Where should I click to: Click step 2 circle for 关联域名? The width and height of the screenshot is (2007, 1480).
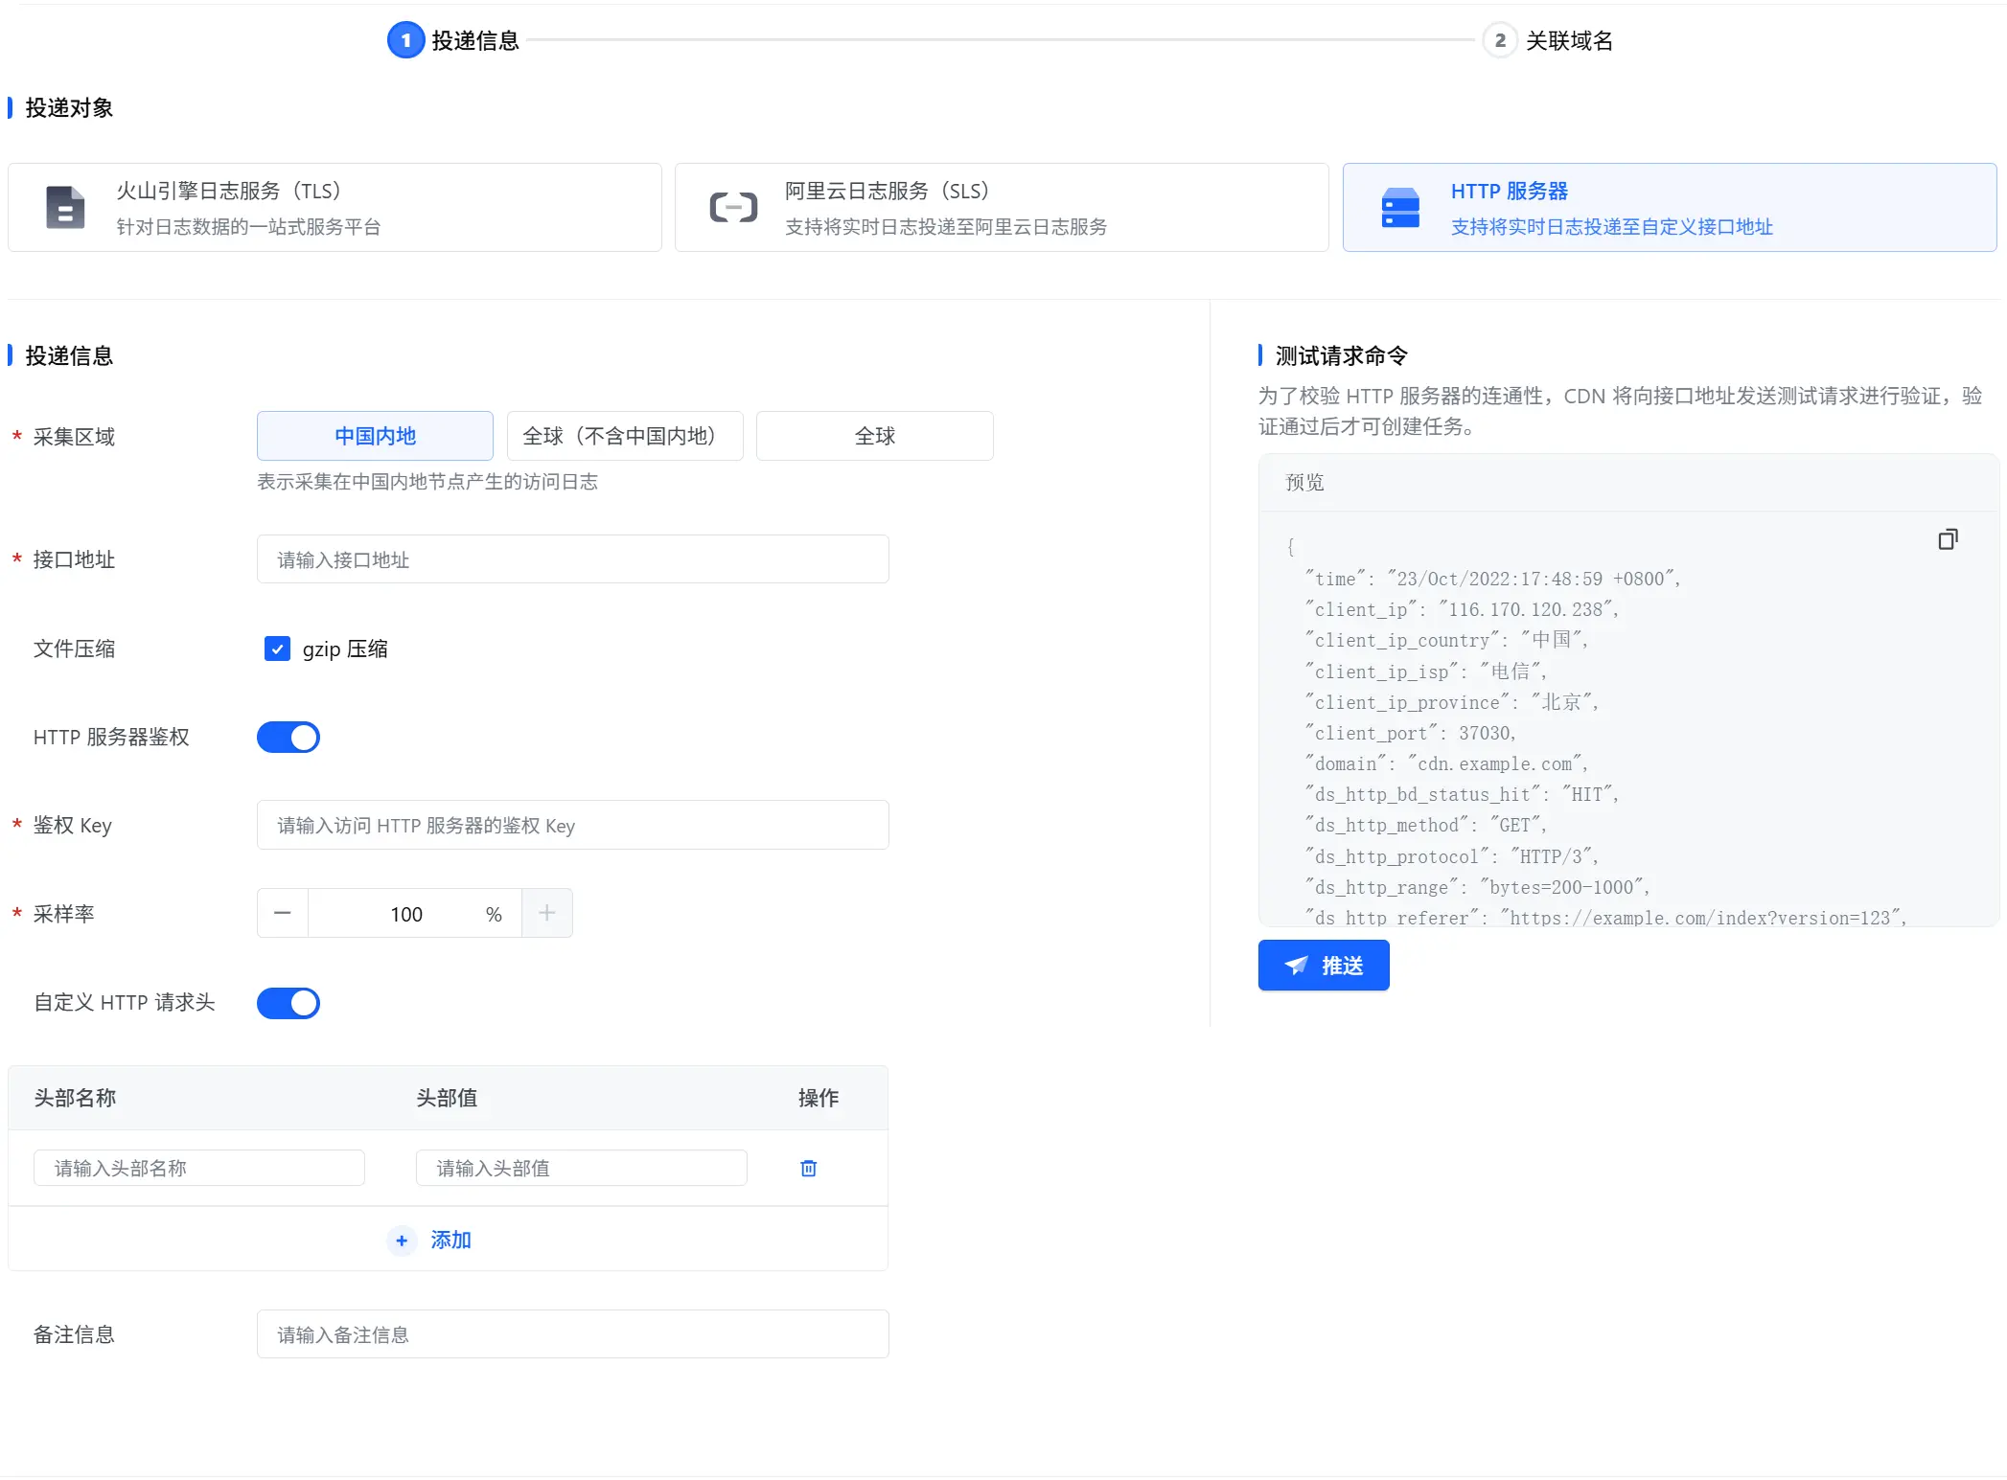tap(1500, 40)
